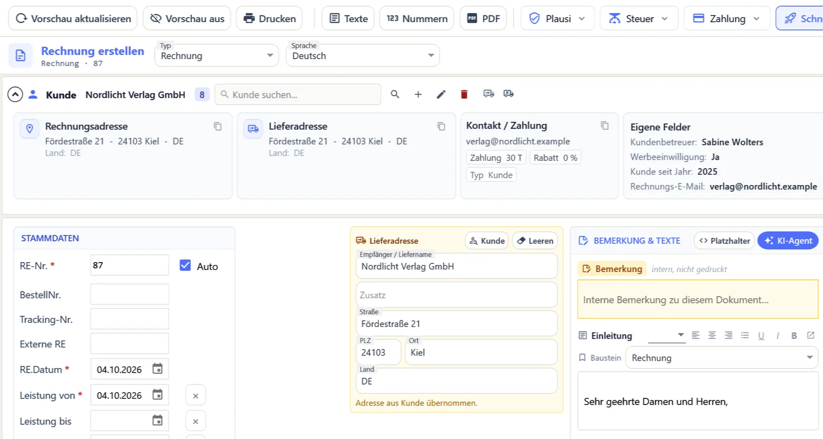Image resolution: width=823 pixels, height=439 pixels.
Task: Copy the Kontakt / Zahlung card contents
Action: coord(605,125)
